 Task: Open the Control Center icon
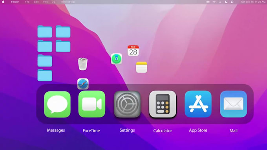(x=232, y=2)
